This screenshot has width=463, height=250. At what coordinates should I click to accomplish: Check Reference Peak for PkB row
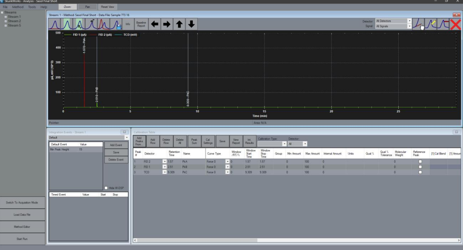pos(420,167)
